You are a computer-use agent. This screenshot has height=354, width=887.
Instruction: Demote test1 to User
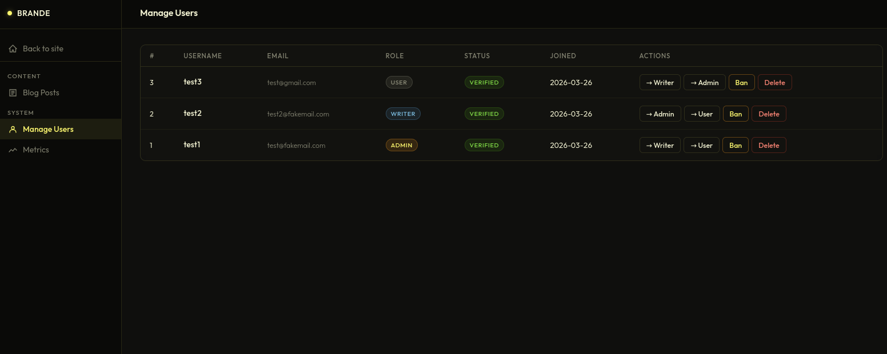coord(701,145)
